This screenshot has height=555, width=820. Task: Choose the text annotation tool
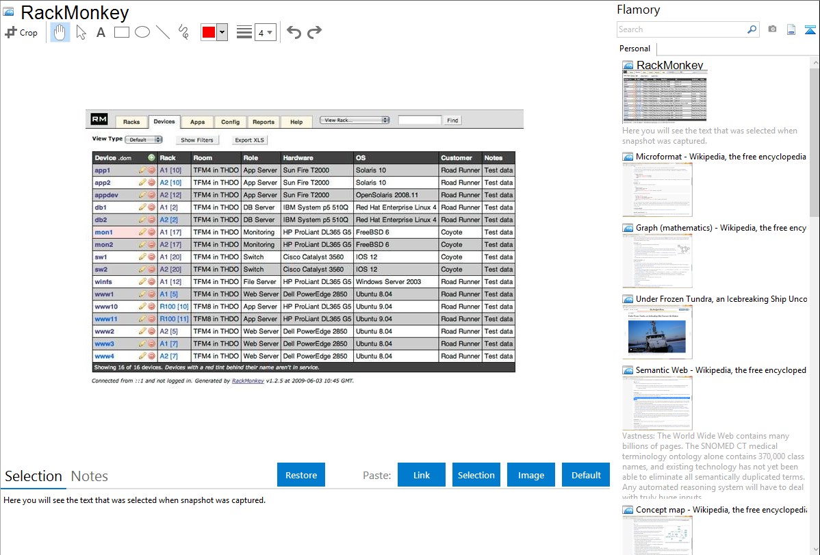point(101,32)
